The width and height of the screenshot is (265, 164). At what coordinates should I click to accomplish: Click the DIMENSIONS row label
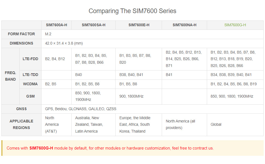(x=21, y=43)
